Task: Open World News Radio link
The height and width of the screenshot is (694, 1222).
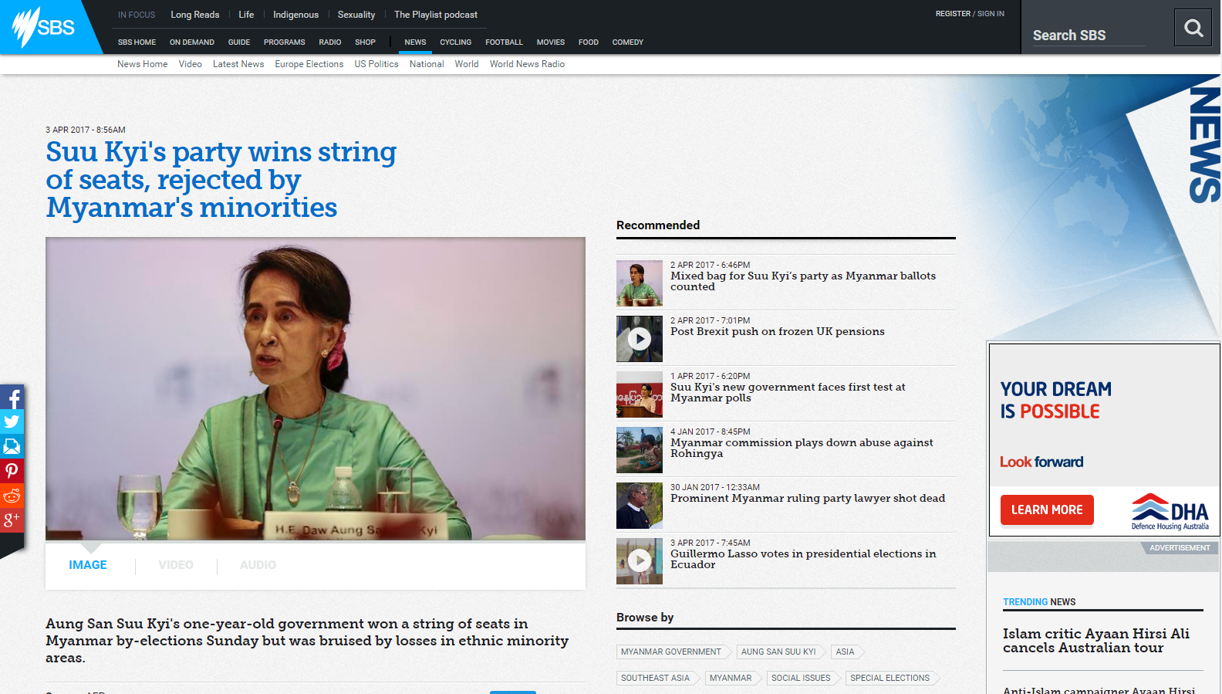Action: click(527, 64)
